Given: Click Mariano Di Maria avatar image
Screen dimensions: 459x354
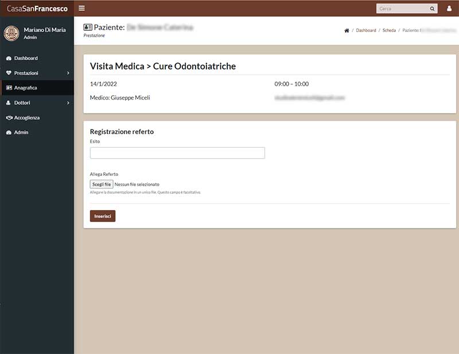Looking at the screenshot, I should [x=11, y=33].
